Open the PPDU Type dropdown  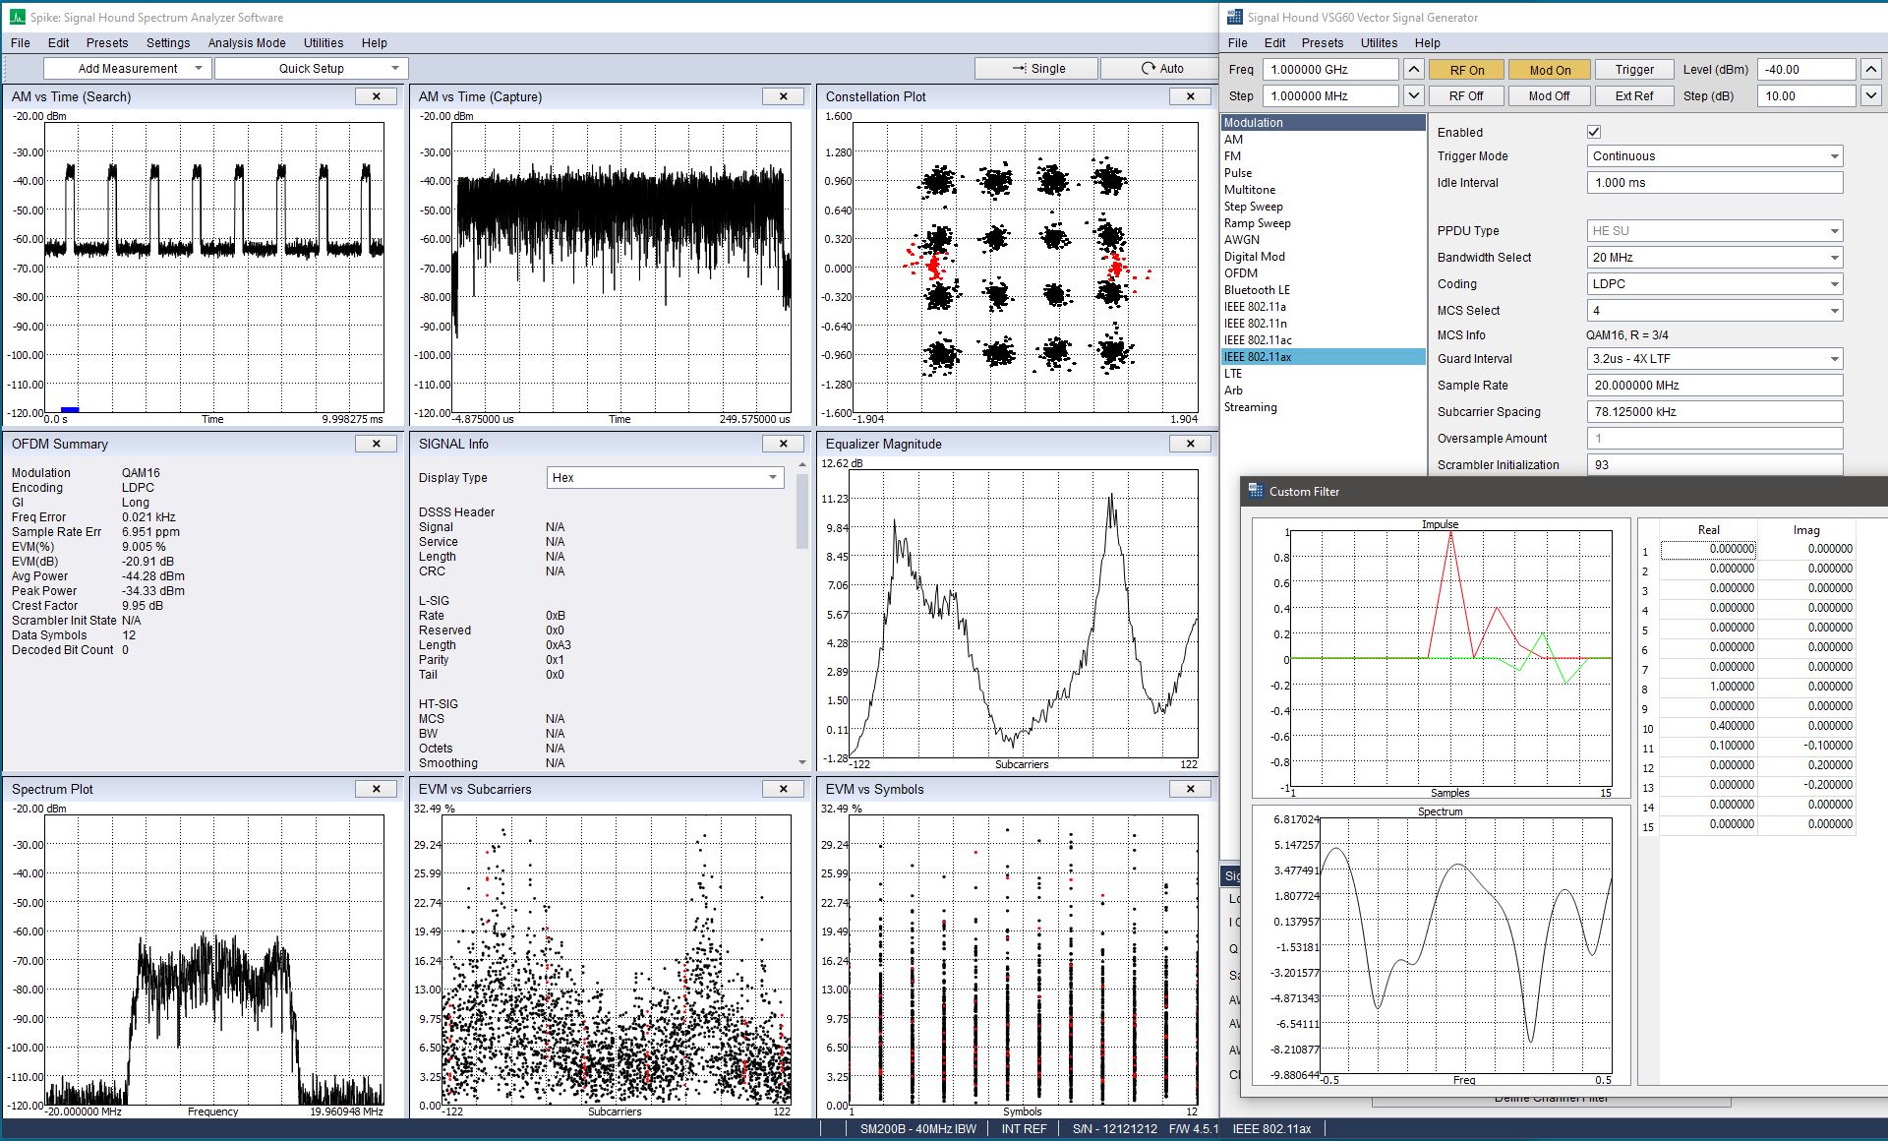(1715, 230)
